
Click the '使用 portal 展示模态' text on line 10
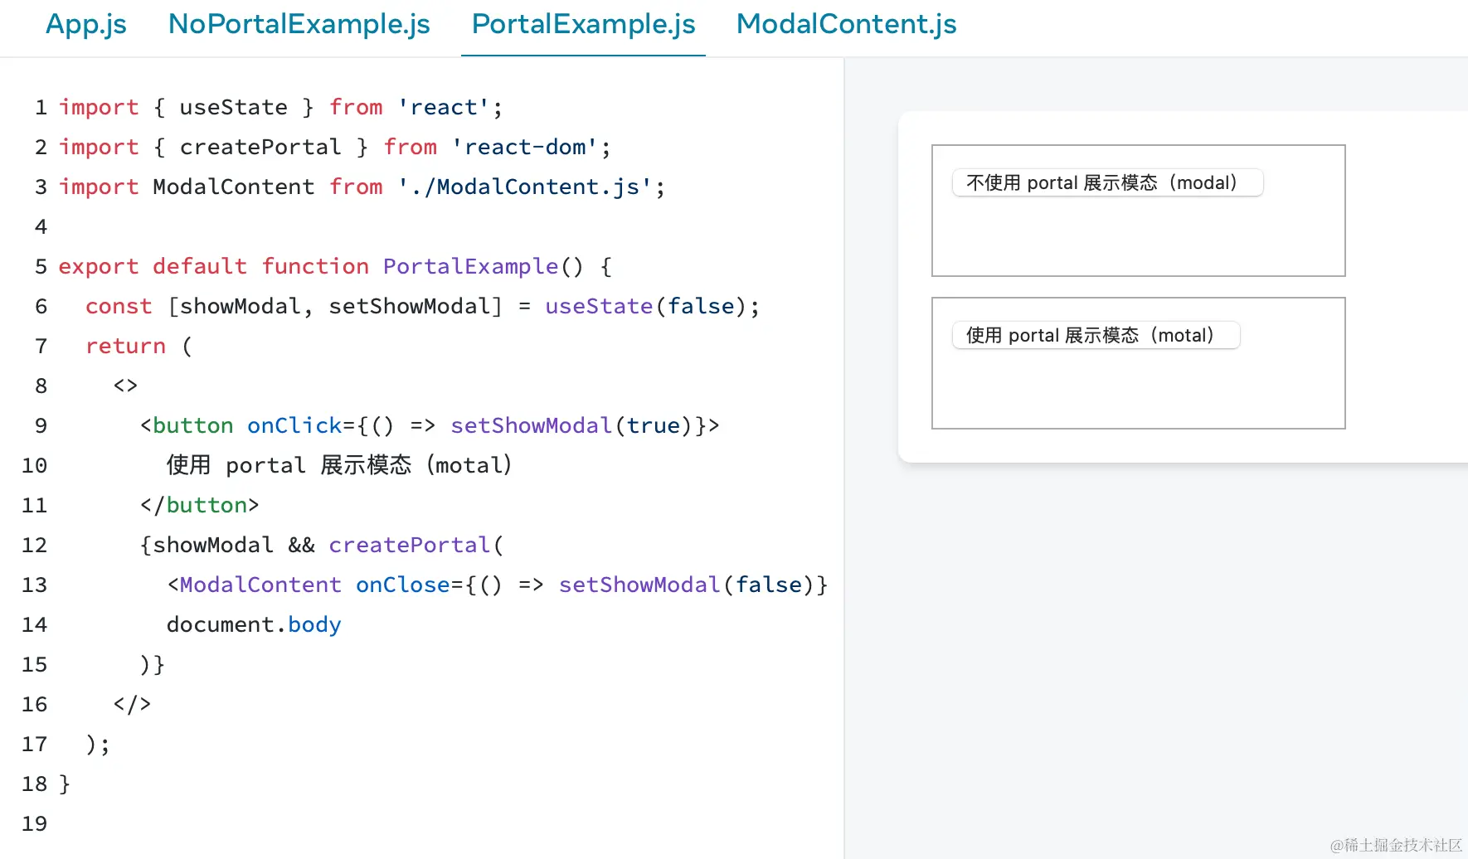point(289,465)
